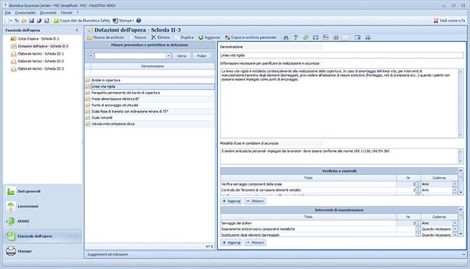This screenshot has height=269, width=470.
Task: Open the Strumenti menu
Action: click(x=48, y=13)
